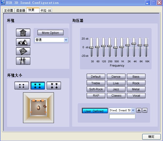Screen dimensions: 163x141
Task: Click the More Option button
Action: 50,33
